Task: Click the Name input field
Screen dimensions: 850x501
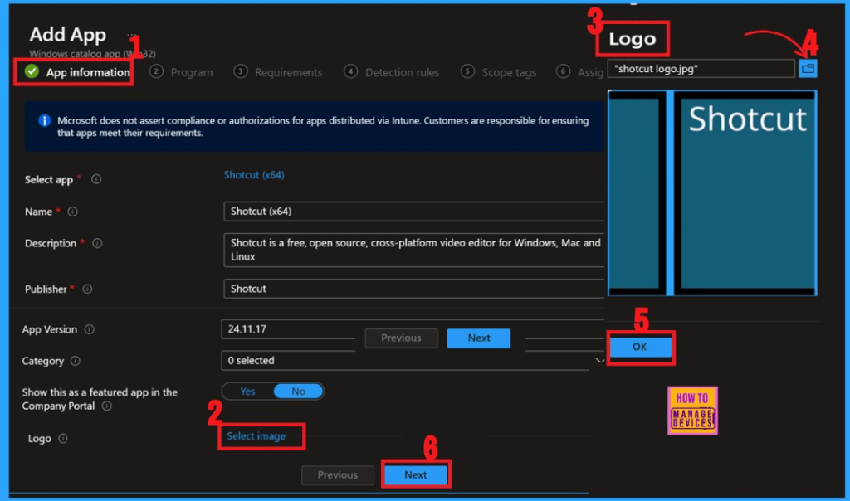Action: point(414,212)
